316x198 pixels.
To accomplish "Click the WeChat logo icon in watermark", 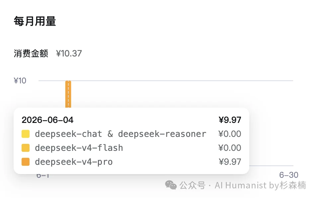I will coord(171,185).
